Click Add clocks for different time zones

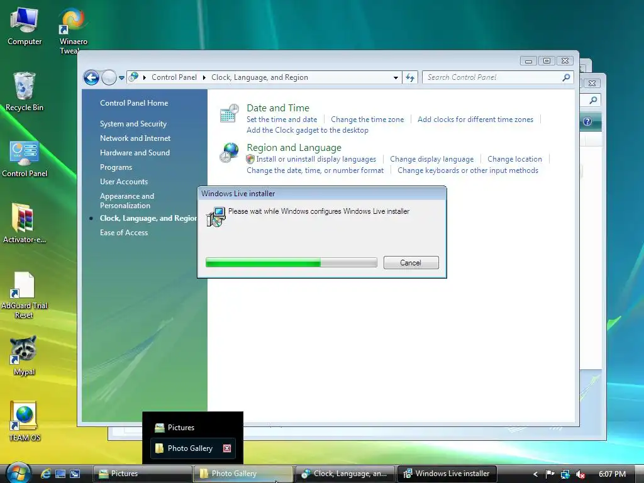coord(475,119)
